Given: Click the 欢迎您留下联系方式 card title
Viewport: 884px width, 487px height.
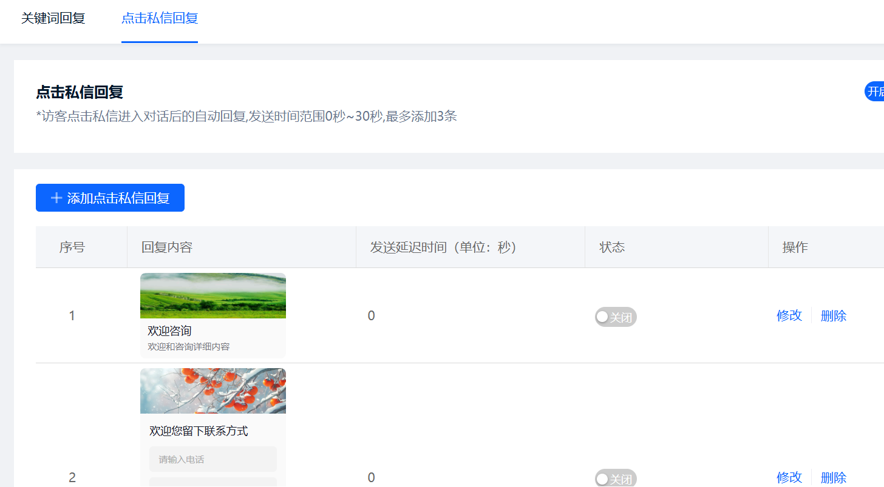Looking at the screenshot, I should [x=199, y=431].
